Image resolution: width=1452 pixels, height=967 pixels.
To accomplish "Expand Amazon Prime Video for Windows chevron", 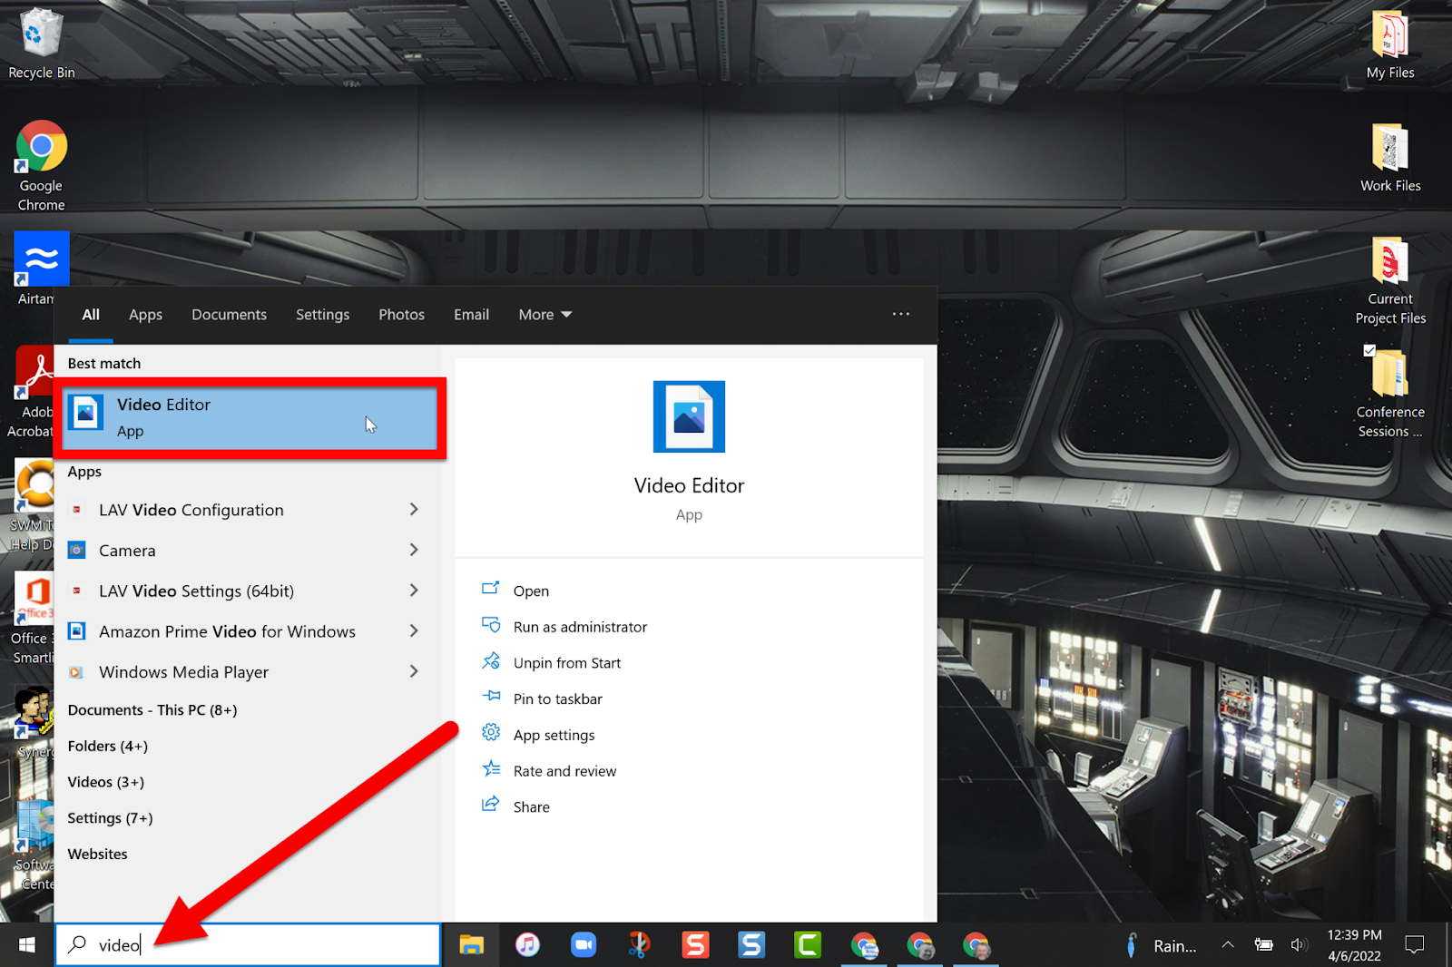I will pyautogui.click(x=414, y=631).
